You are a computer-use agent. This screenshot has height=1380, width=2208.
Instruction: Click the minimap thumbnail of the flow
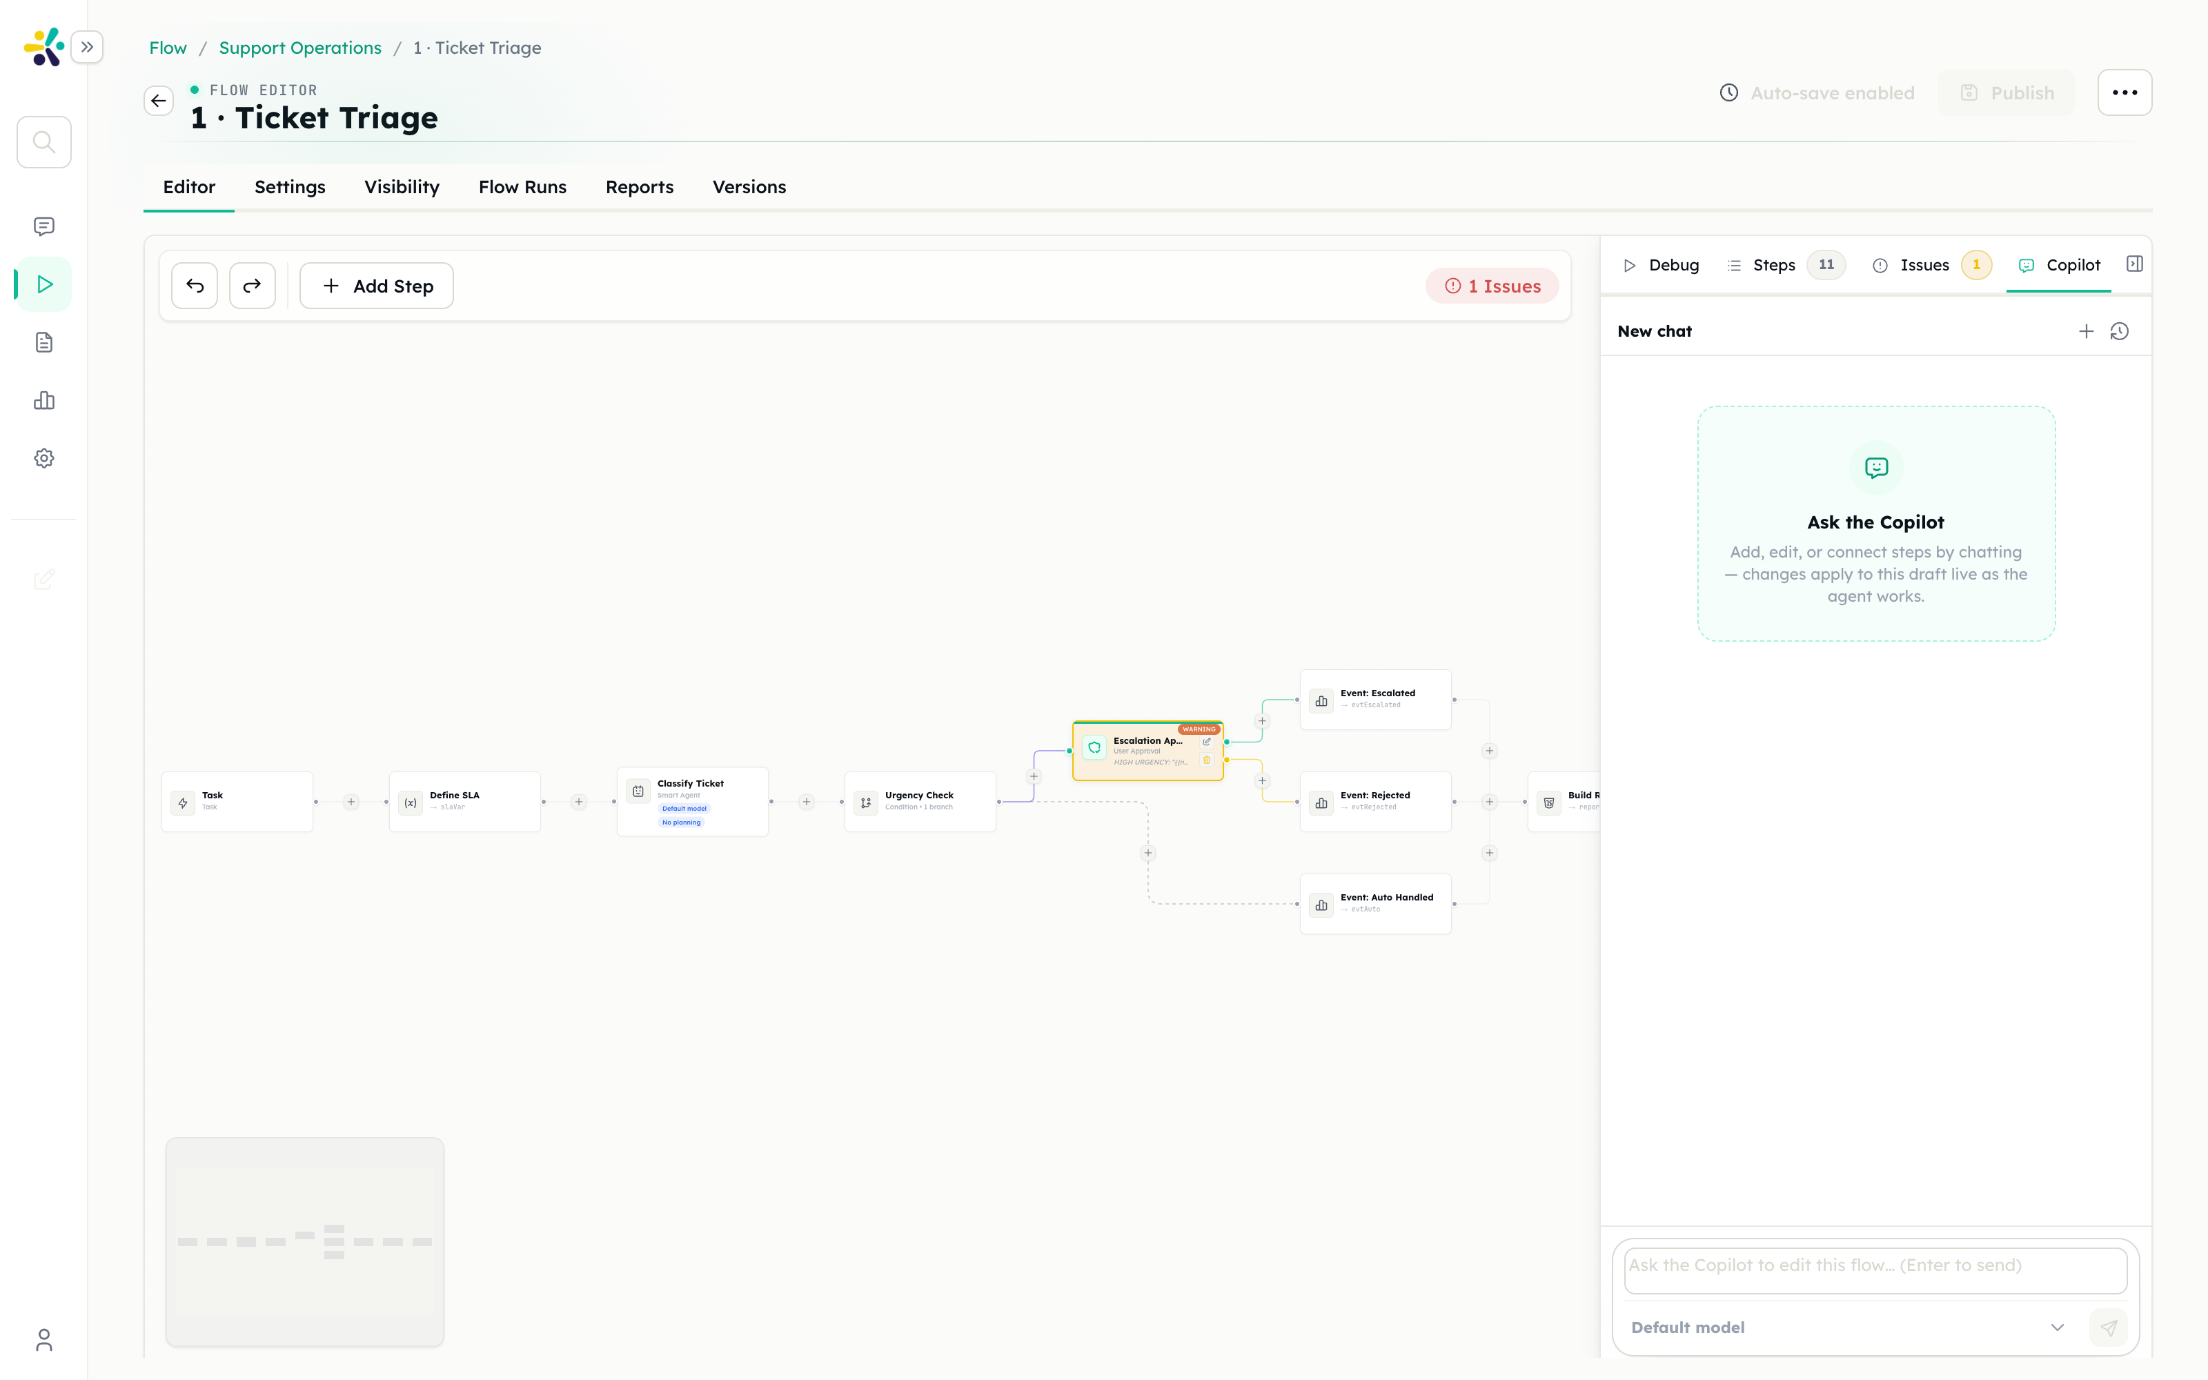[x=305, y=1241]
